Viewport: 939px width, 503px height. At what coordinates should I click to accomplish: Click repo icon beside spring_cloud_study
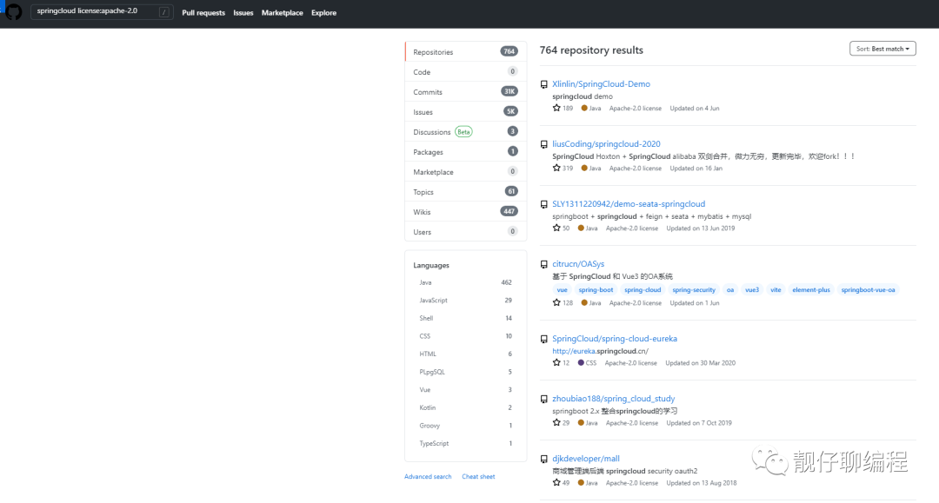tap(543, 399)
